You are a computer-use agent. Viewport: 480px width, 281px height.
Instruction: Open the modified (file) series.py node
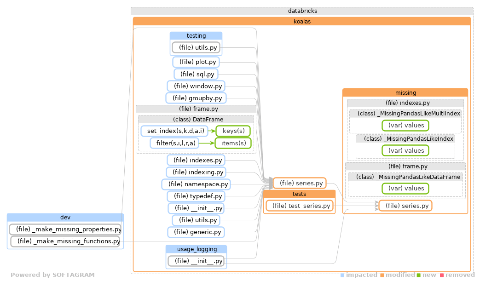pyautogui.click(x=299, y=183)
